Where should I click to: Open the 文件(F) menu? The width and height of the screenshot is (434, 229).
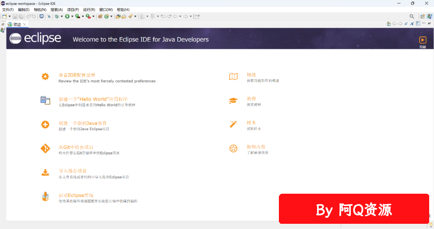tap(8, 10)
